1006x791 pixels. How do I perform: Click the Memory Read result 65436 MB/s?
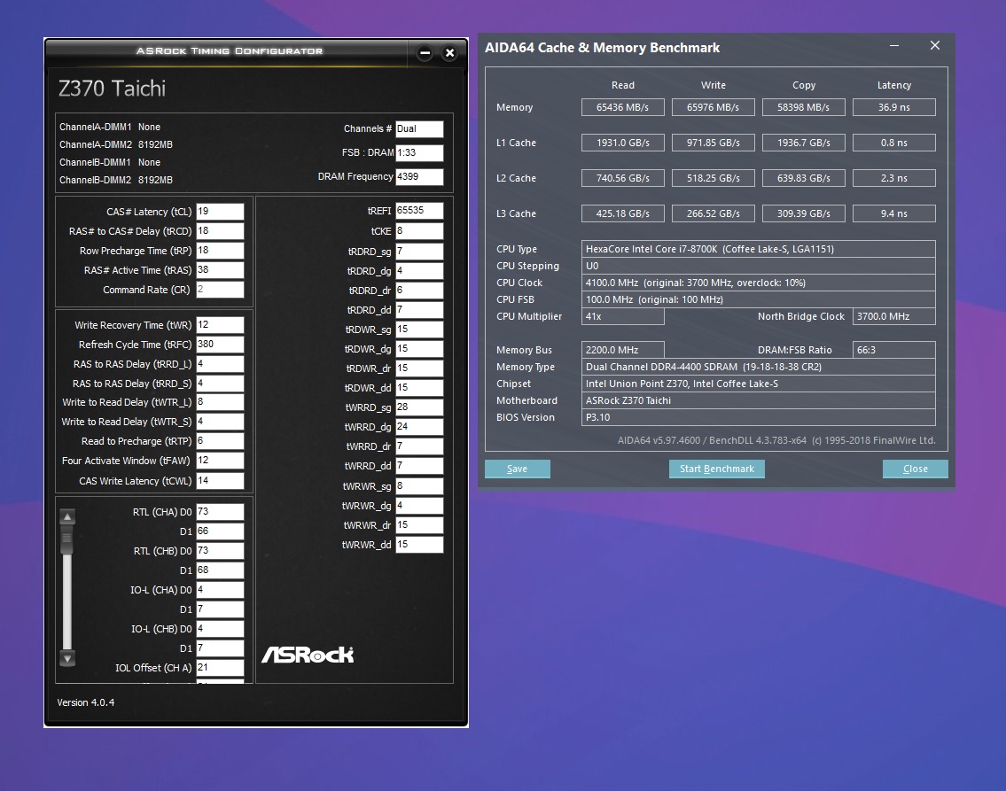622,107
